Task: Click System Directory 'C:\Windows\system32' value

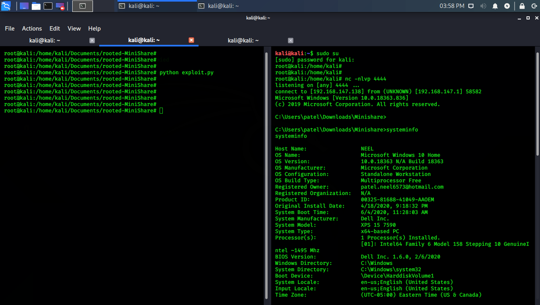Action: coord(391,270)
